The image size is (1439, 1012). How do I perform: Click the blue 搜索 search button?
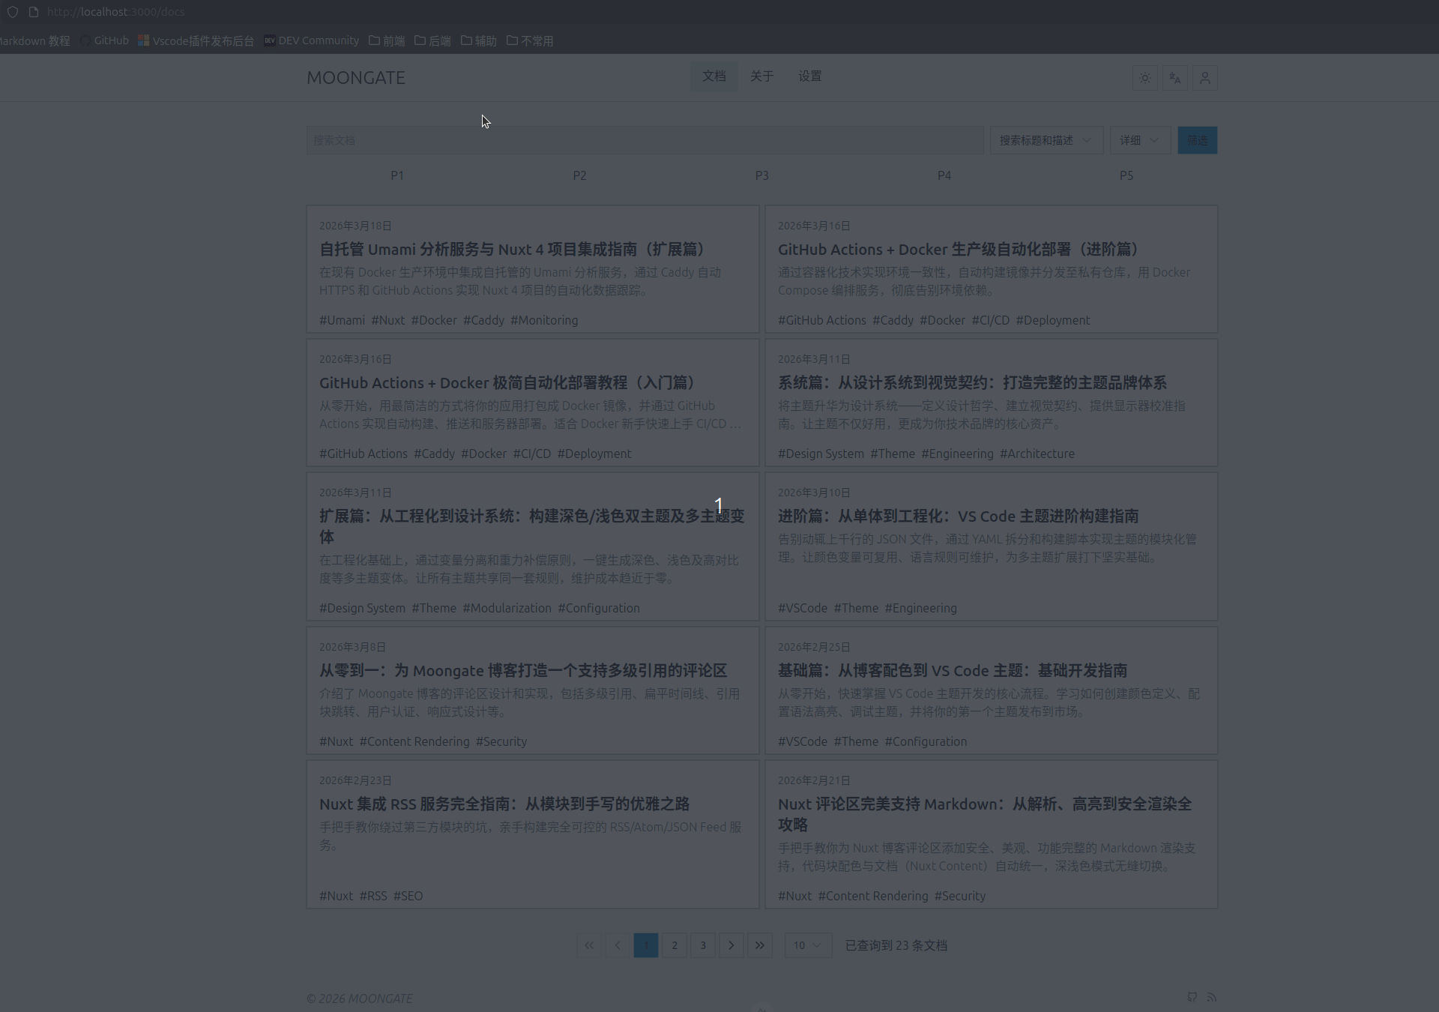point(1197,140)
